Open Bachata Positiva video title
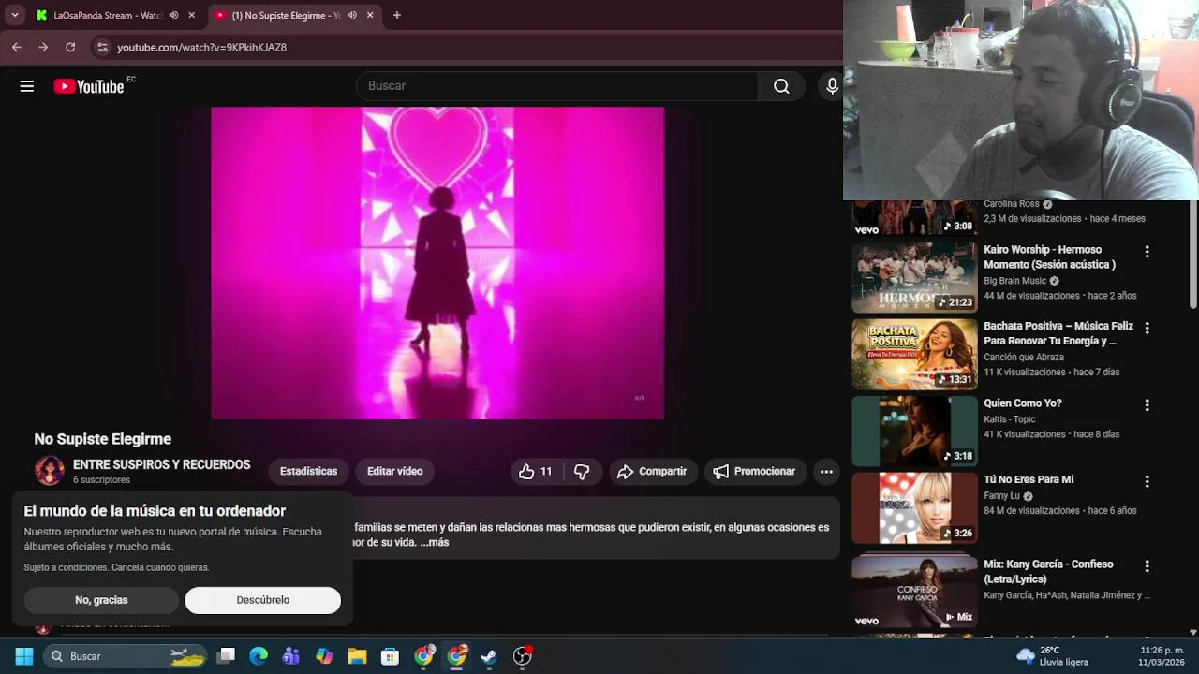The image size is (1199, 674). [1058, 333]
